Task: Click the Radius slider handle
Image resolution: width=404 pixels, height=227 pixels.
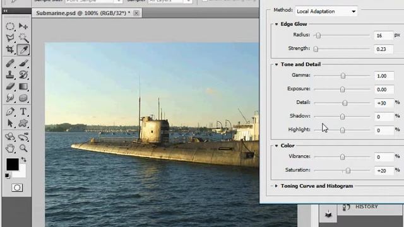Action: [318, 35]
